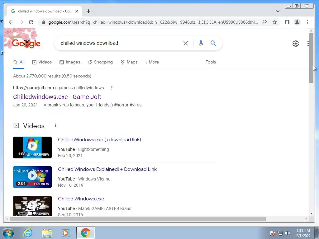
Task: Open Windows Media Player from taskbar
Action: coord(66,233)
